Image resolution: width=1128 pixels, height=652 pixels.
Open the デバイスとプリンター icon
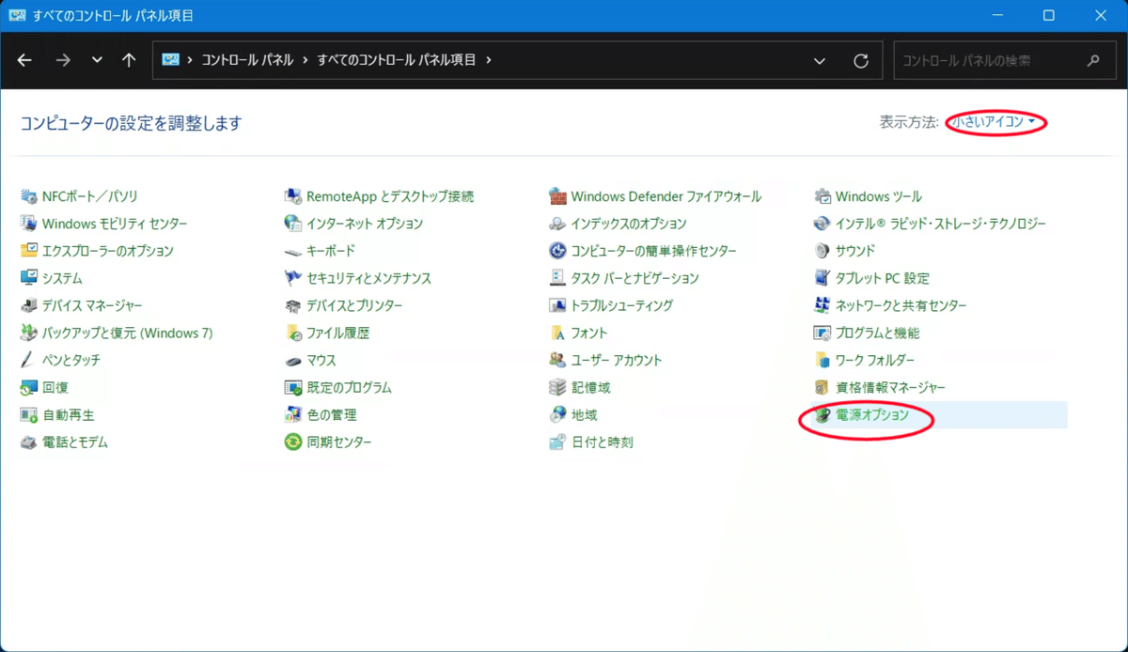[x=292, y=305]
